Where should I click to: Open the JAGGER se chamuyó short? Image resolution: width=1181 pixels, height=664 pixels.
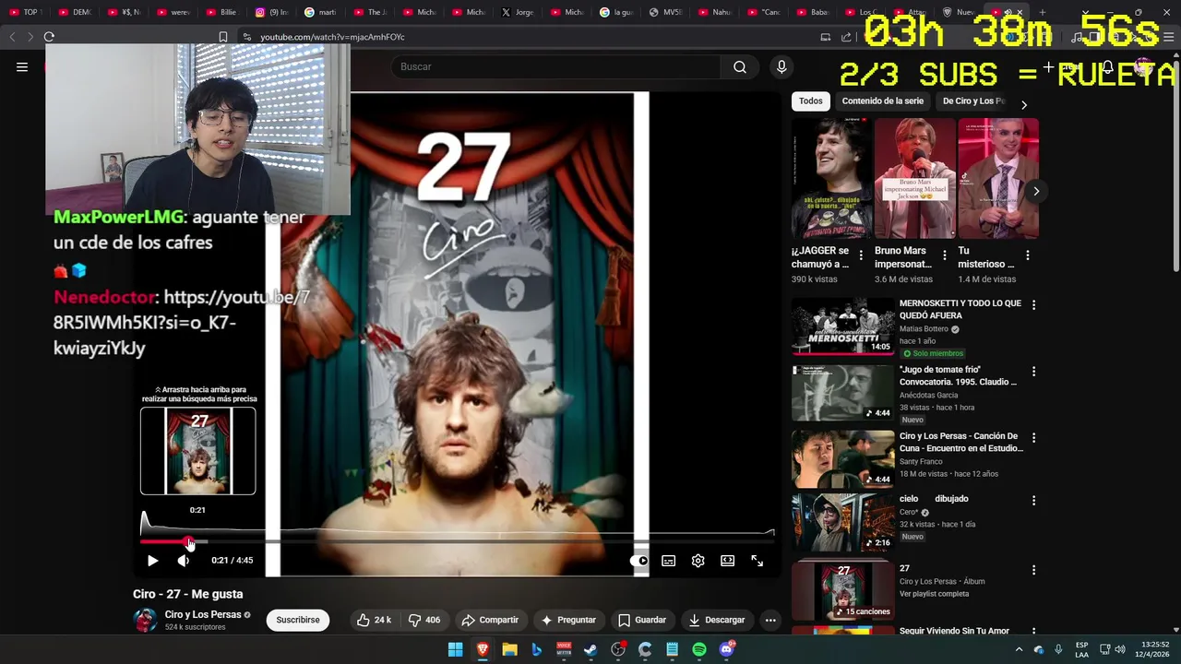(831, 179)
